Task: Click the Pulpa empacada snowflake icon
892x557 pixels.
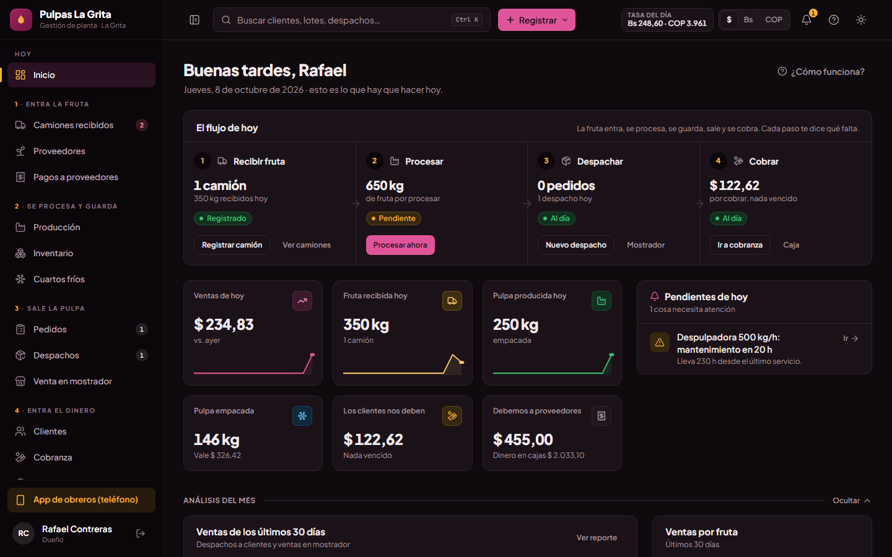Action: coord(302,416)
